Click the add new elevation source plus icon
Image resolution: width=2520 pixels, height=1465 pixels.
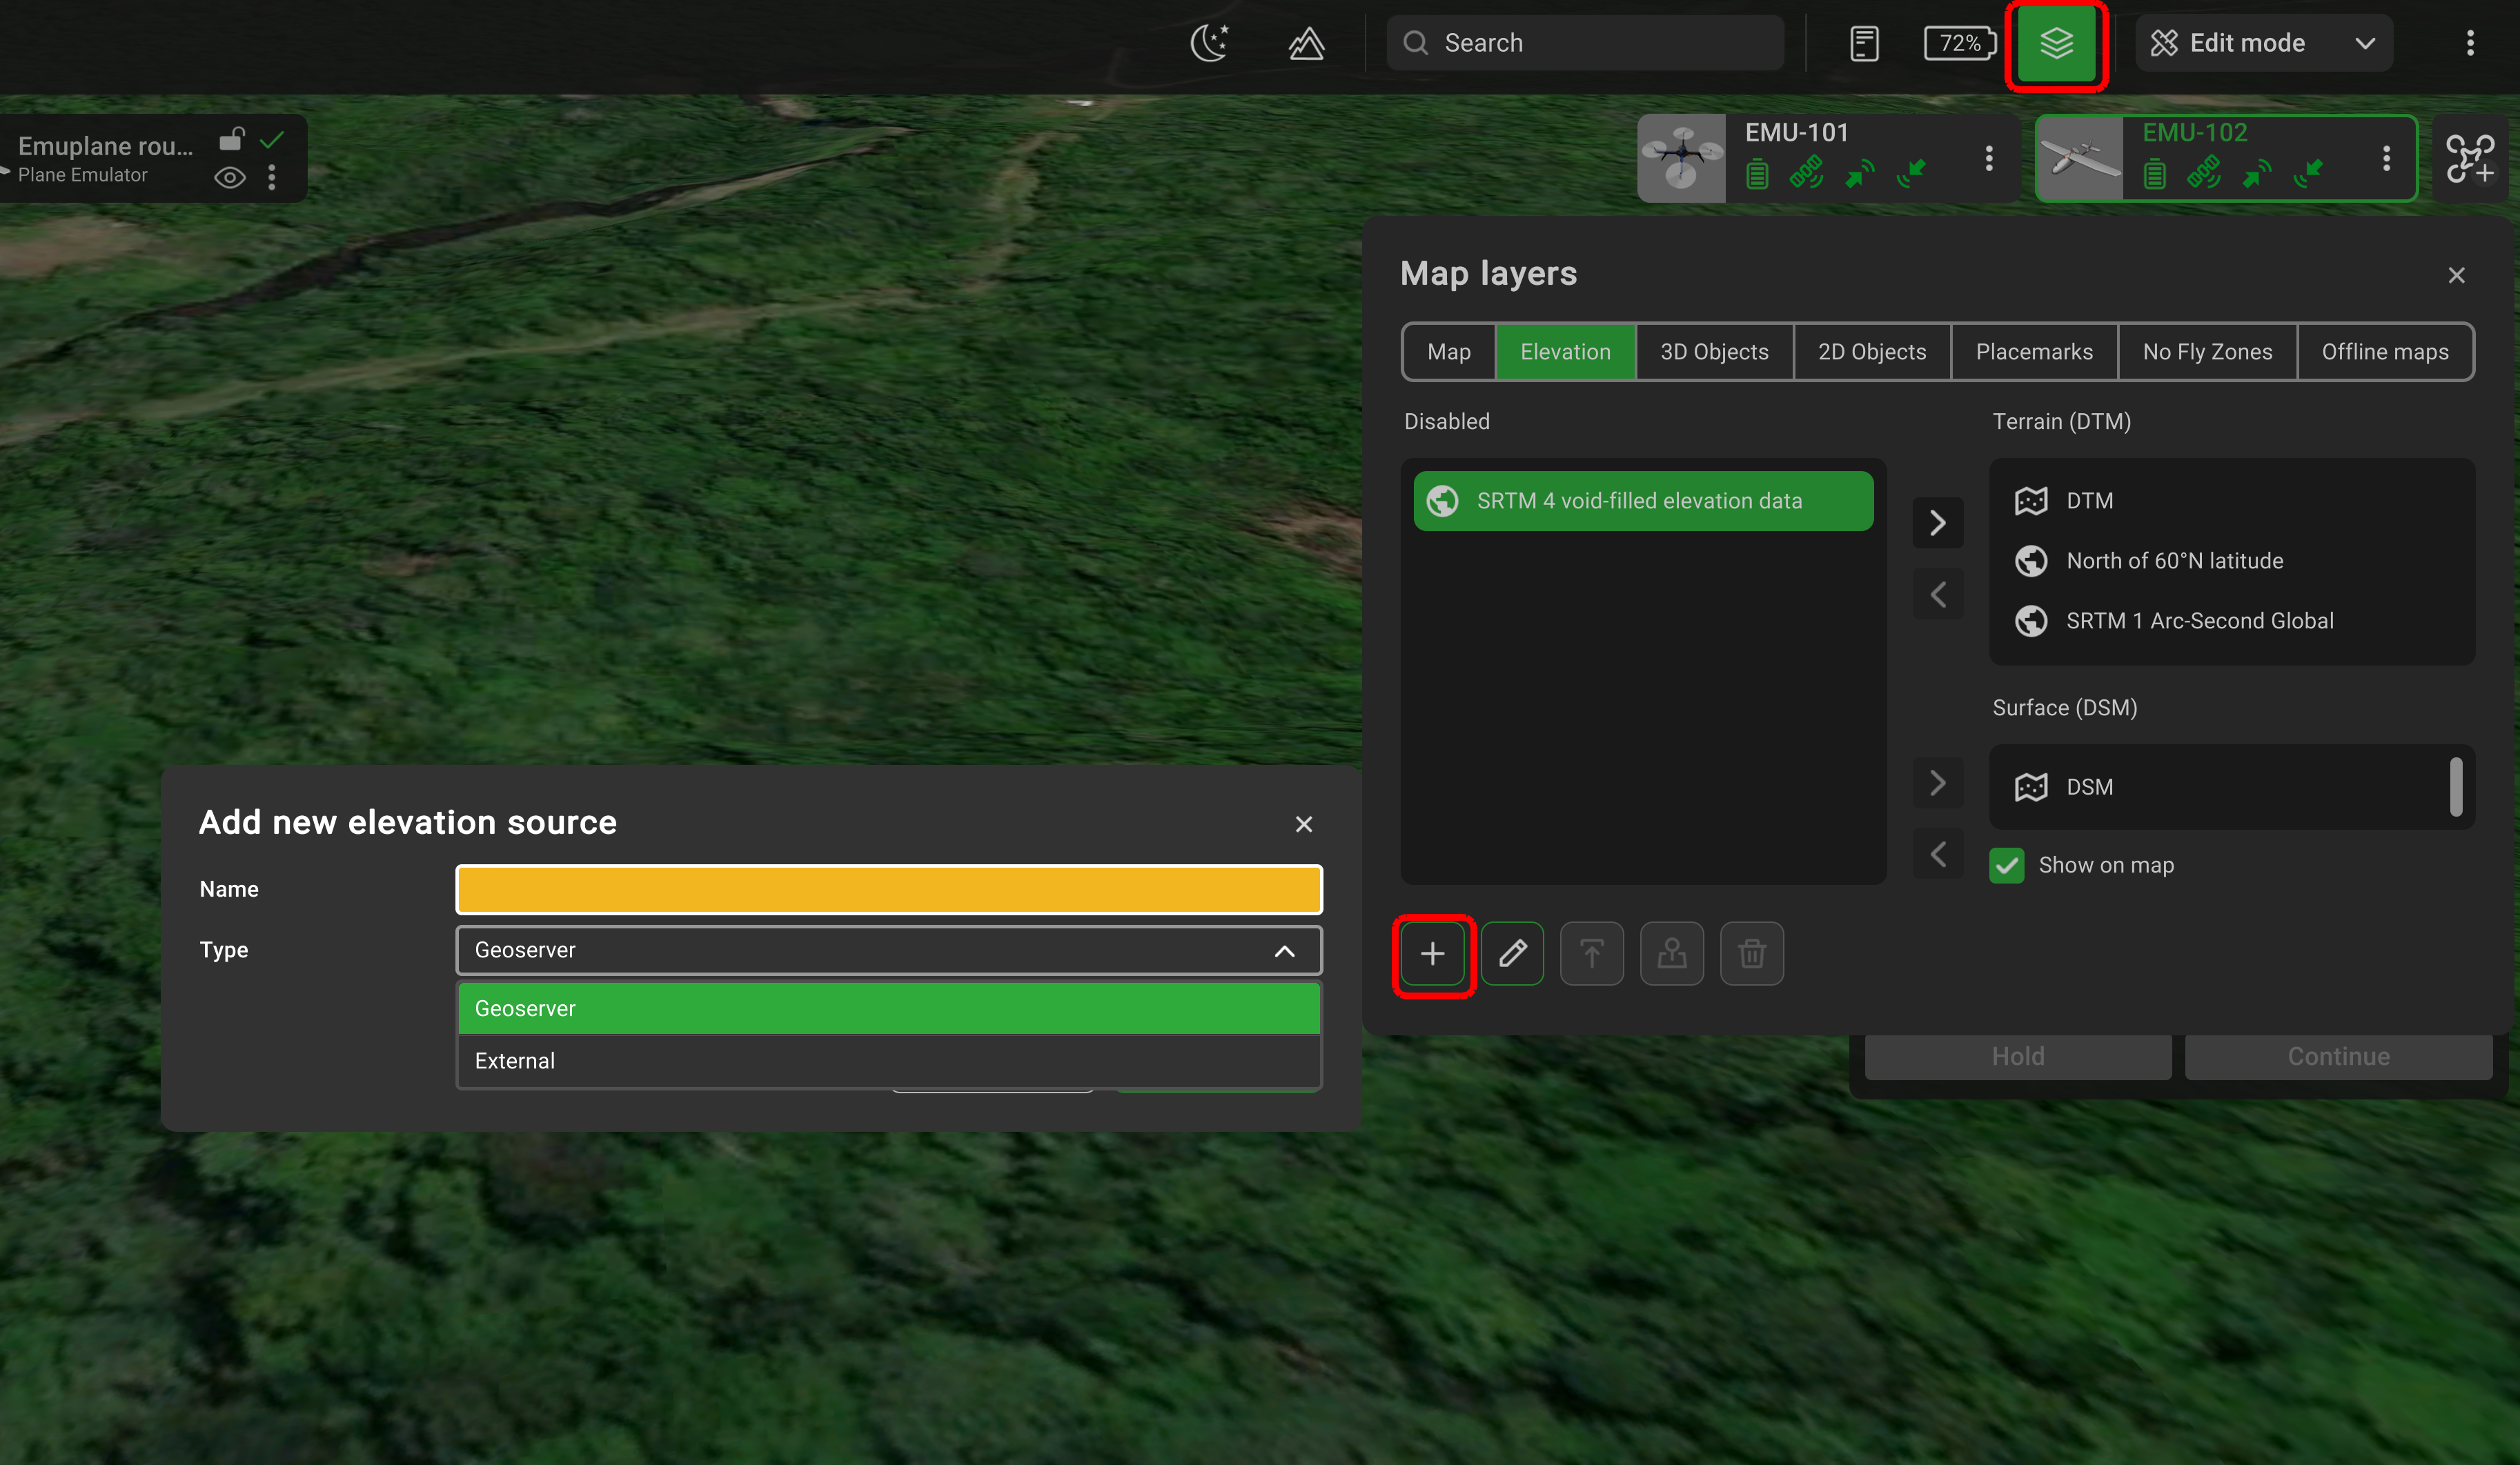tap(1432, 953)
